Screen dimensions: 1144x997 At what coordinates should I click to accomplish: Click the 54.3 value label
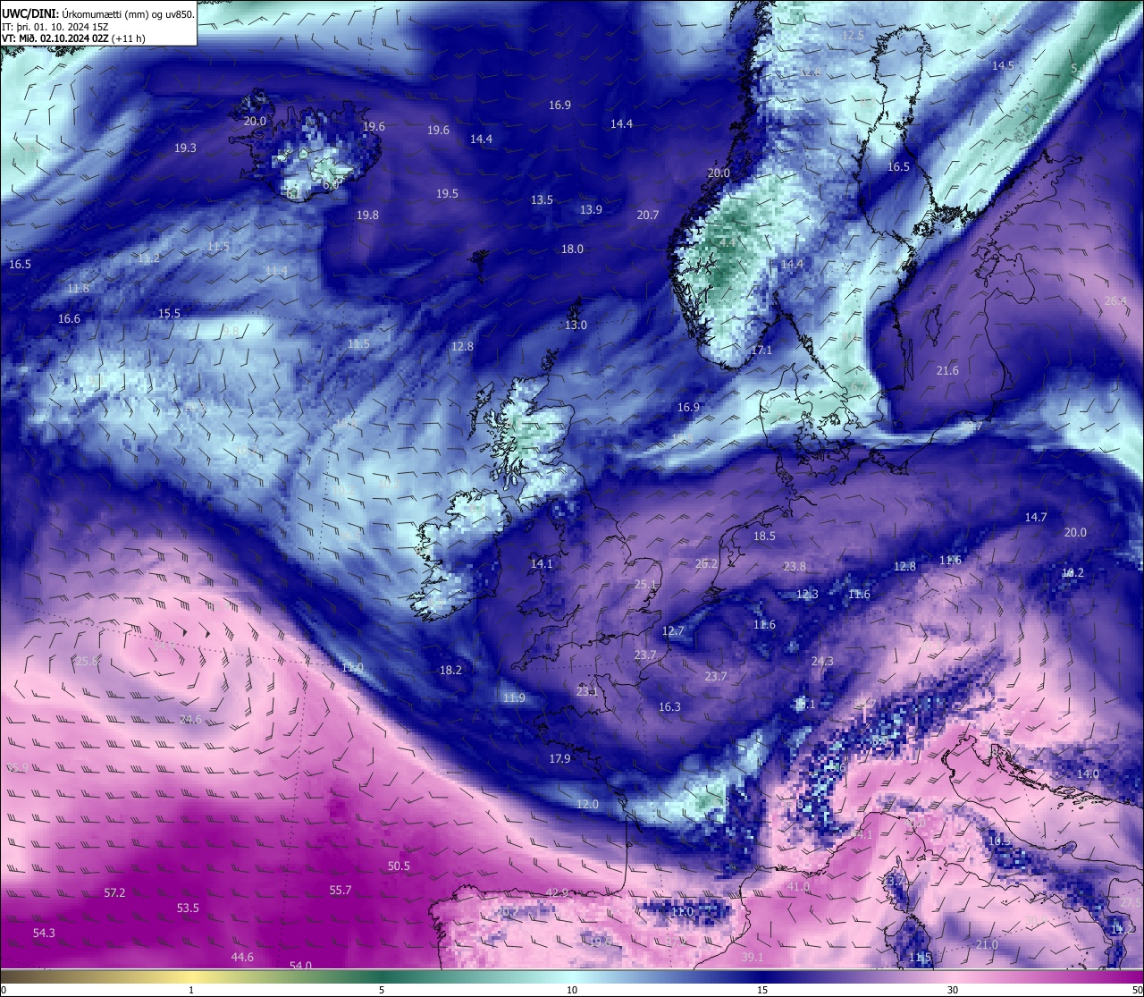point(44,933)
